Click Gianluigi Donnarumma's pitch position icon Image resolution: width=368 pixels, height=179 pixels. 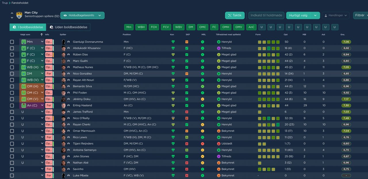pos(24,42)
